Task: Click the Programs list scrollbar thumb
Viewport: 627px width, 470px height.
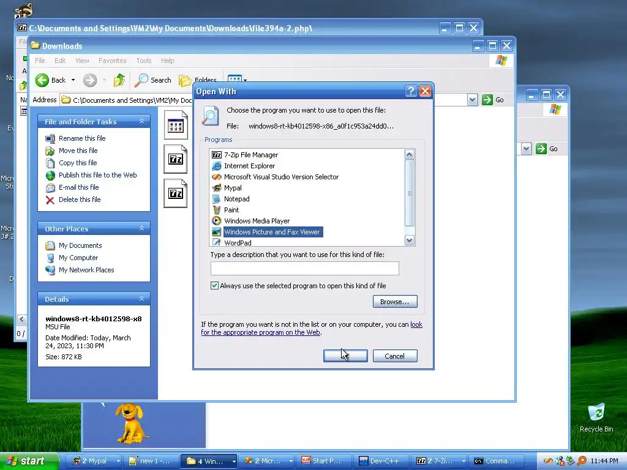Action: click(410, 193)
